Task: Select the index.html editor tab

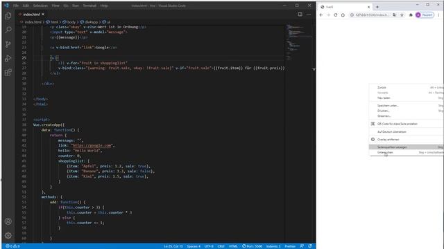Action: click(x=31, y=14)
